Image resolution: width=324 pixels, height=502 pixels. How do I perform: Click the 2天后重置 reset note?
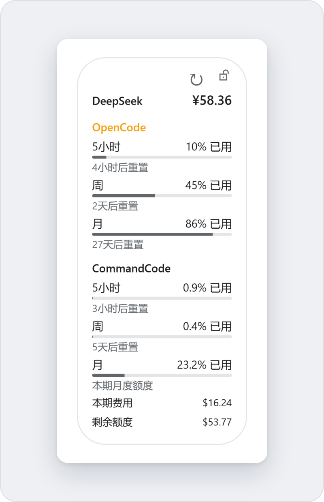click(x=115, y=206)
